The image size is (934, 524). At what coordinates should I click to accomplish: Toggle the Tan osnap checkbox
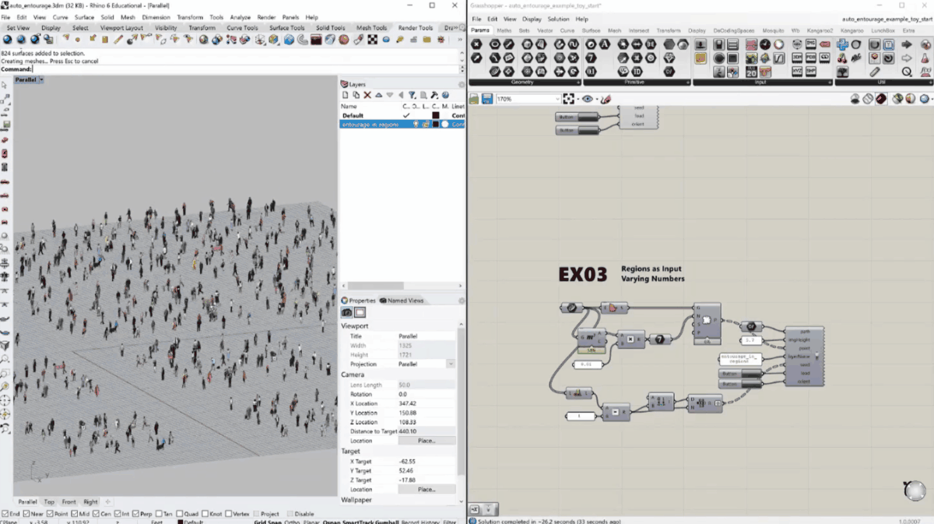(160, 514)
